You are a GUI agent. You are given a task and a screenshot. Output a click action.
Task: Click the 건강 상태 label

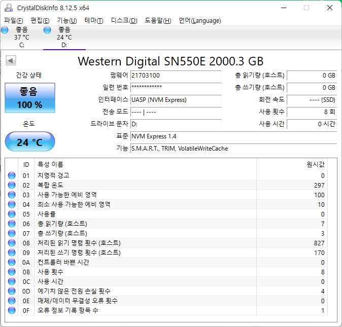pos(29,76)
